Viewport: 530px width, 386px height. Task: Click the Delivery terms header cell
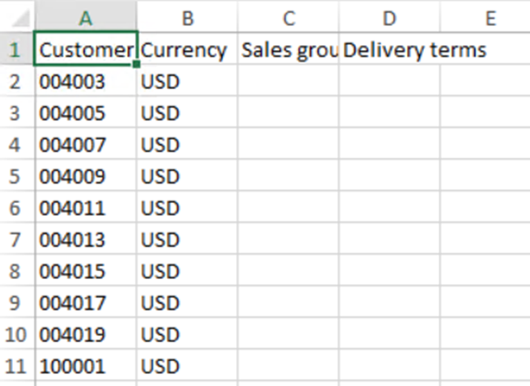[389, 50]
